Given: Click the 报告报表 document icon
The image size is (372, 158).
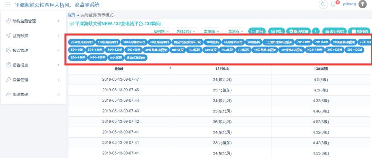Looking at the screenshot, I should click(x=8, y=65).
